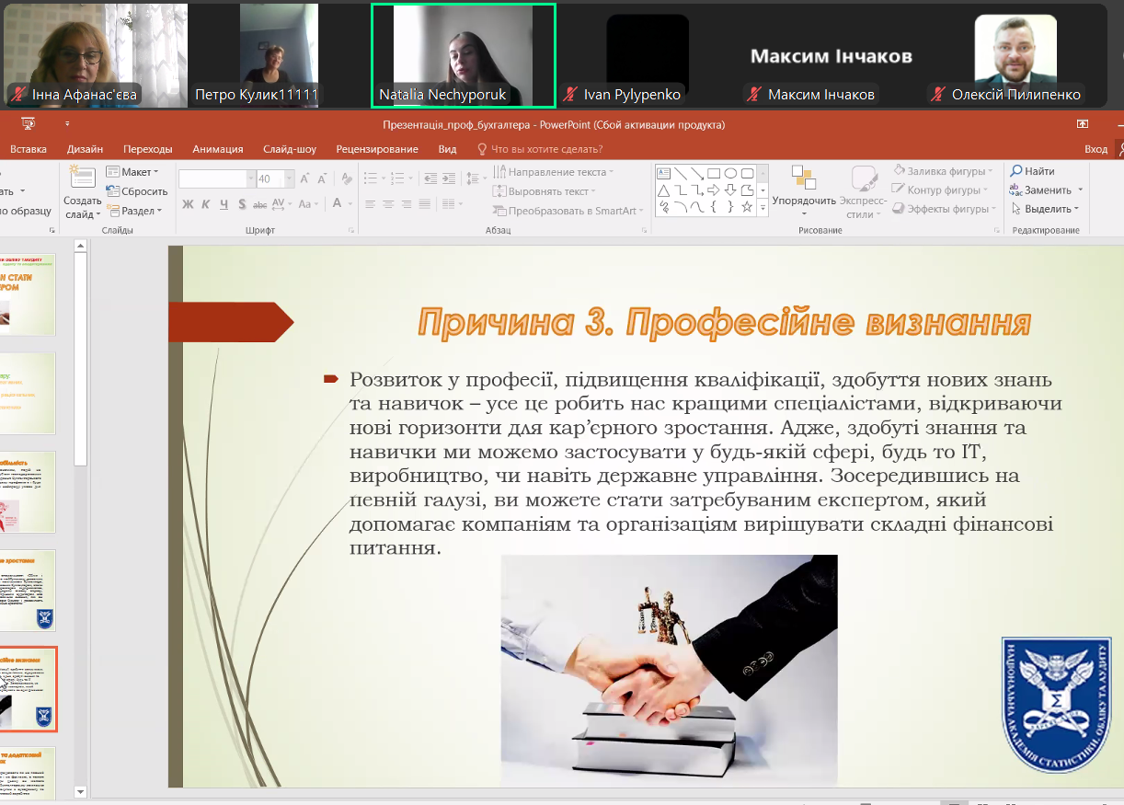Screen dimensions: 1124x805
Task: Pick the oval shape from the shapes gallery
Action: coord(730,173)
